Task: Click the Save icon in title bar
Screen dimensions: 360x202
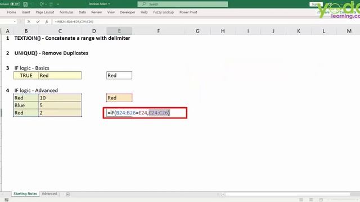Action: [x=25, y=4]
